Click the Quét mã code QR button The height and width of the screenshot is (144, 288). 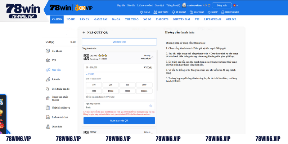(x=119, y=121)
